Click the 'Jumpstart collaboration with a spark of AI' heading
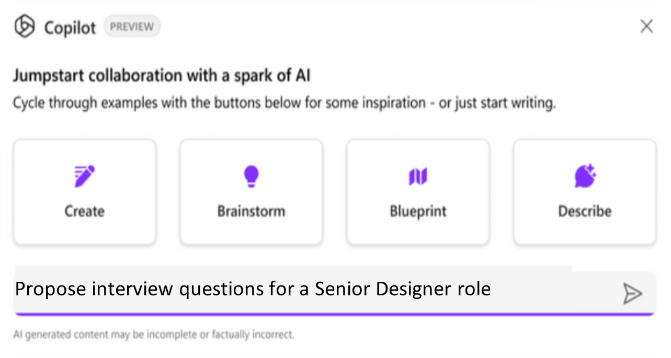Image resolution: width=671 pixels, height=358 pixels. click(162, 76)
